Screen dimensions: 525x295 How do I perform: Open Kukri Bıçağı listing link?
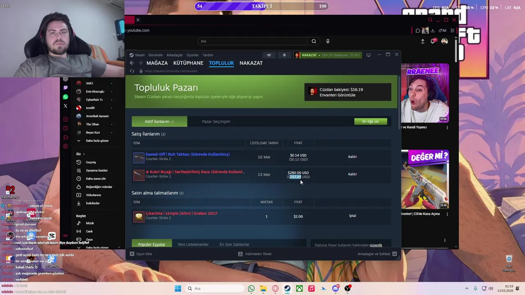[195, 172]
